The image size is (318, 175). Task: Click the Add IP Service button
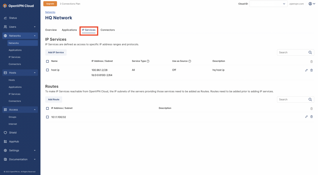pyautogui.click(x=56, y=52)
